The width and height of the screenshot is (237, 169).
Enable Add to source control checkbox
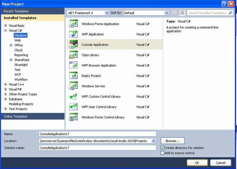(x=162, y=153)
